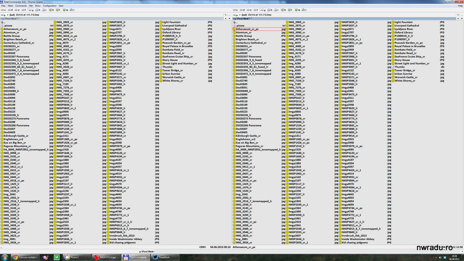Go to root directory in right panel
The height and width of the screenshot is (261, 464).
click(458, 15)
